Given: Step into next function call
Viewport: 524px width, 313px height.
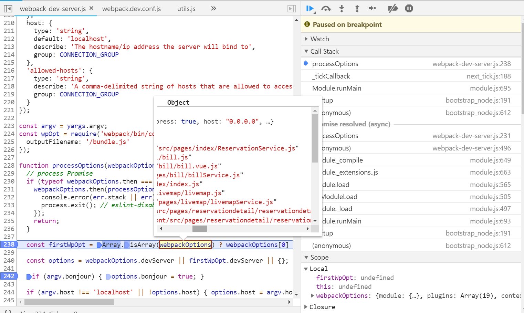Looking at the screenshot, I should coord(342,9).
